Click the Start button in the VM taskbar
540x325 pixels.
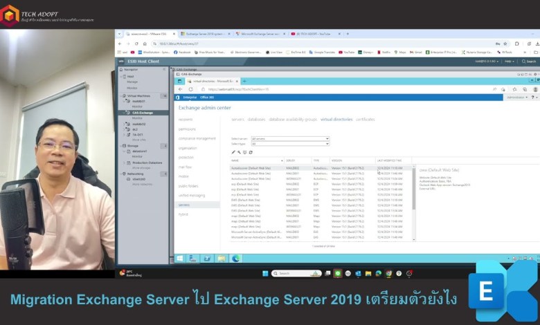click(180, 259)
